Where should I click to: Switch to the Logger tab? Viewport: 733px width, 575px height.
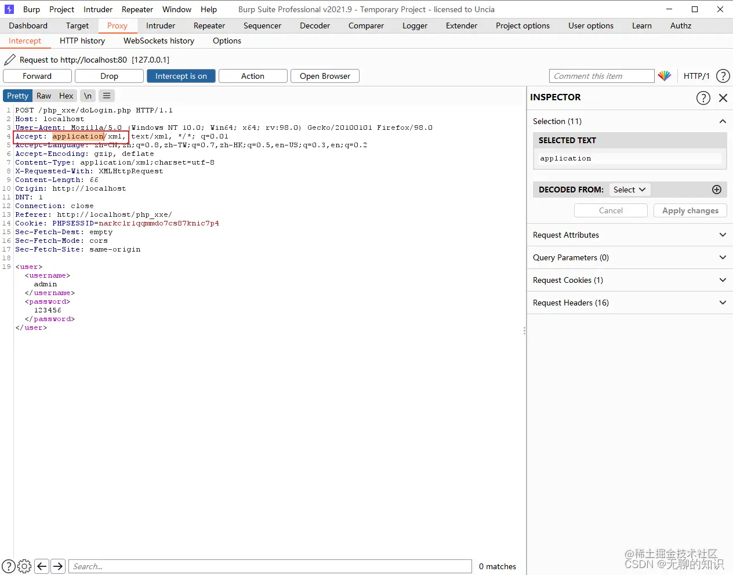point(415,26)
